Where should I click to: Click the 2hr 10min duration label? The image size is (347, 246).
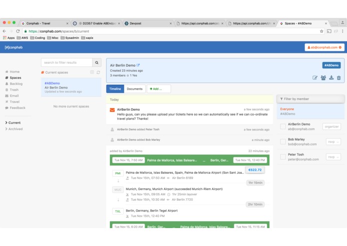coord(255,205)
